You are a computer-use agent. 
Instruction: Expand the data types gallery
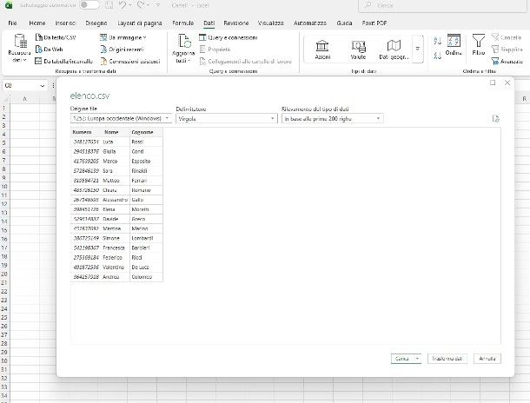click(418, 49)
